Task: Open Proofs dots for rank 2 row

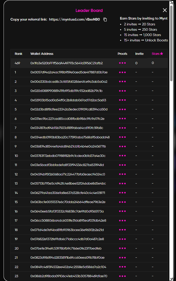Action: pyautogui.click(x=122, y=81)
